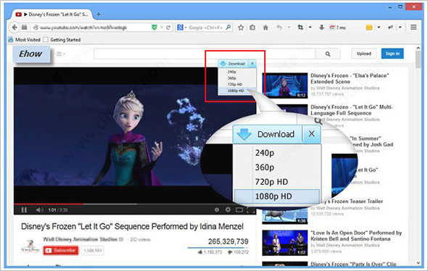Screen dimensions: 428x271
Task: Go to the browser home page icon
Action: point(266,28)
